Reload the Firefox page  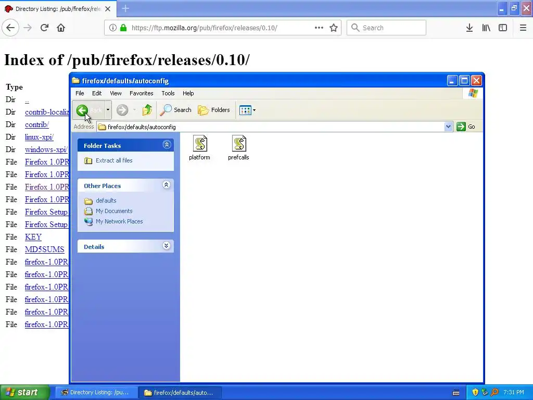45,28
